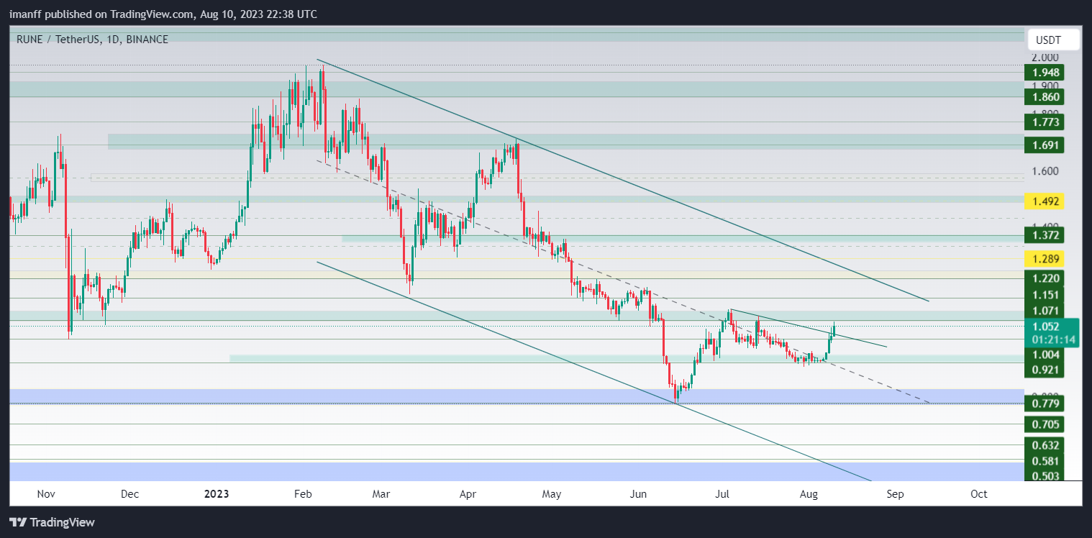Select the 0.632 price label

(1044, 445)
